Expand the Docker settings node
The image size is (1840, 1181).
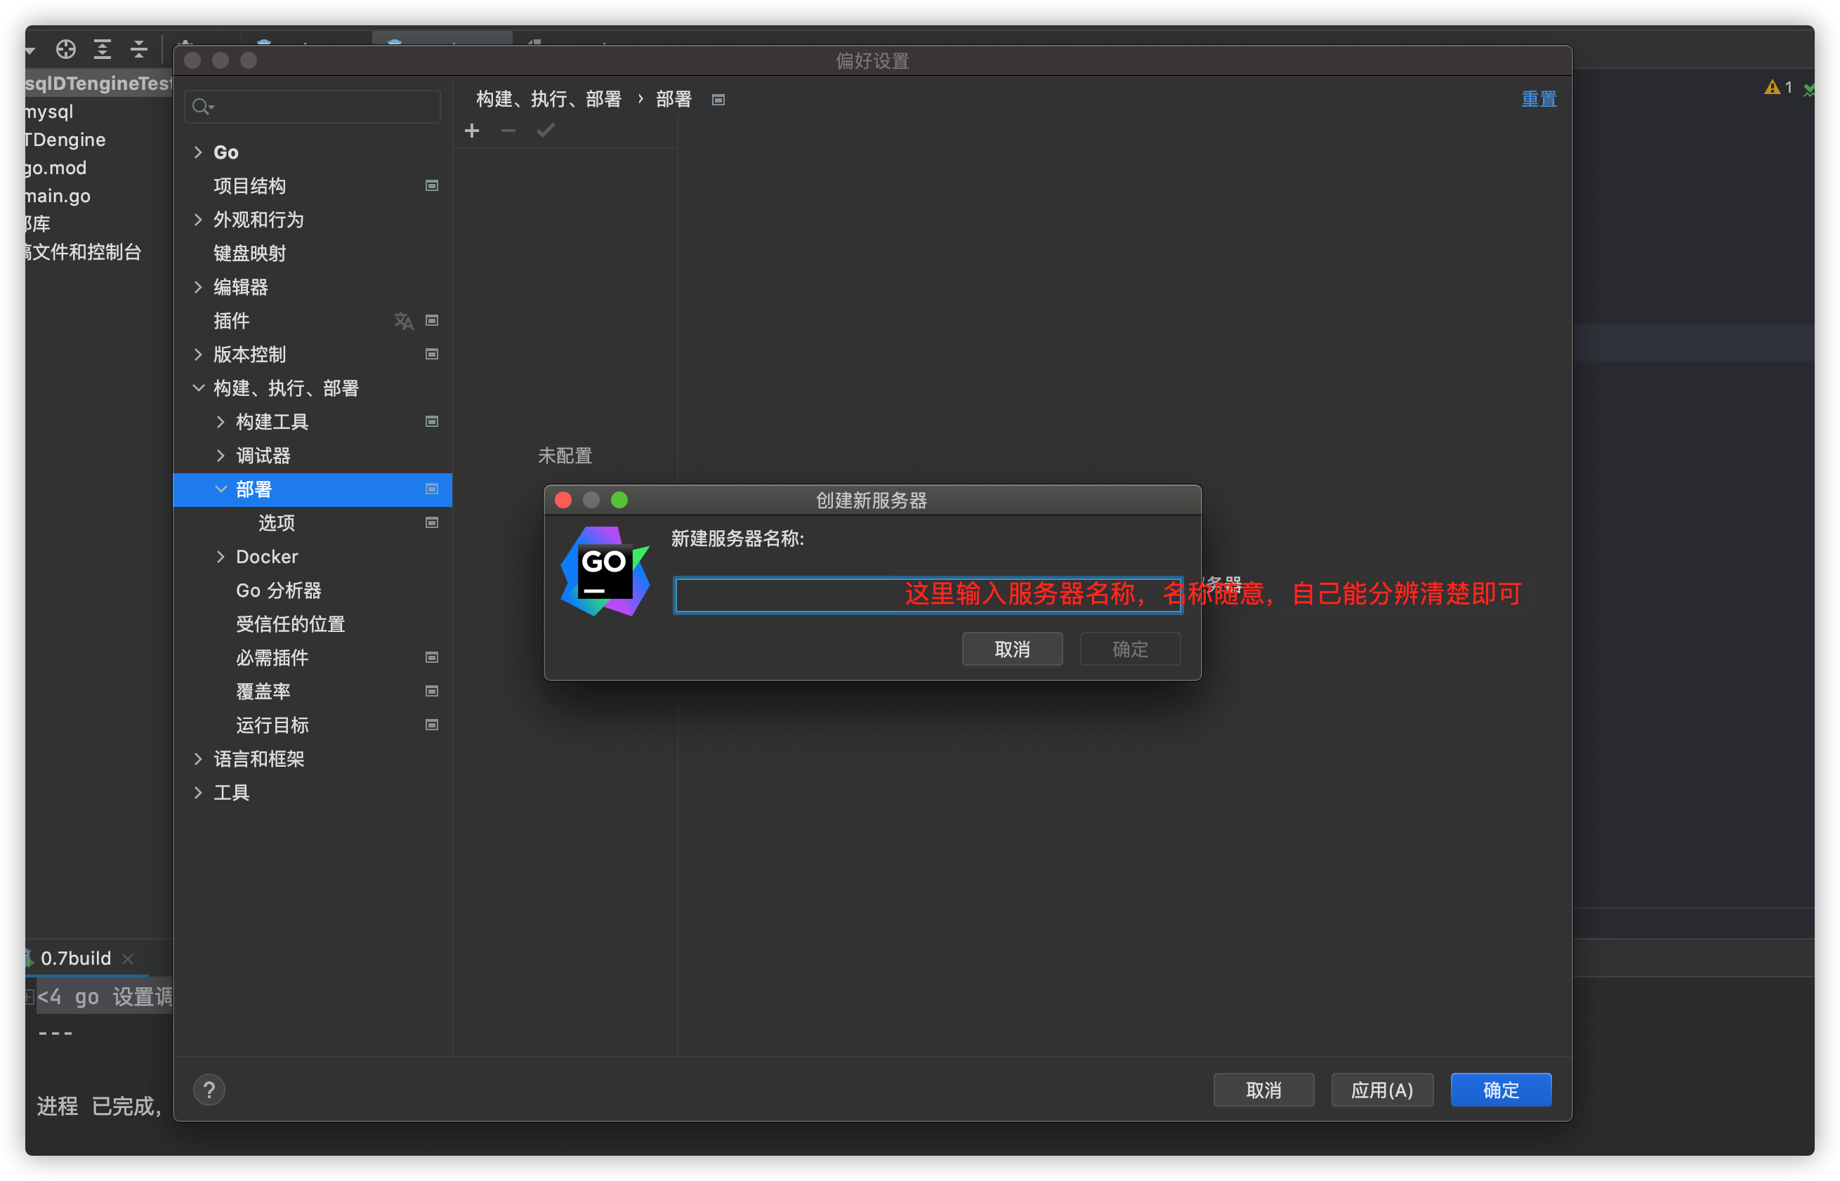point(221,557)
